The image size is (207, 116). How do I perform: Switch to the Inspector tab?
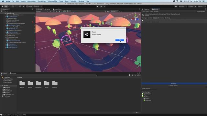pos(146,9)
